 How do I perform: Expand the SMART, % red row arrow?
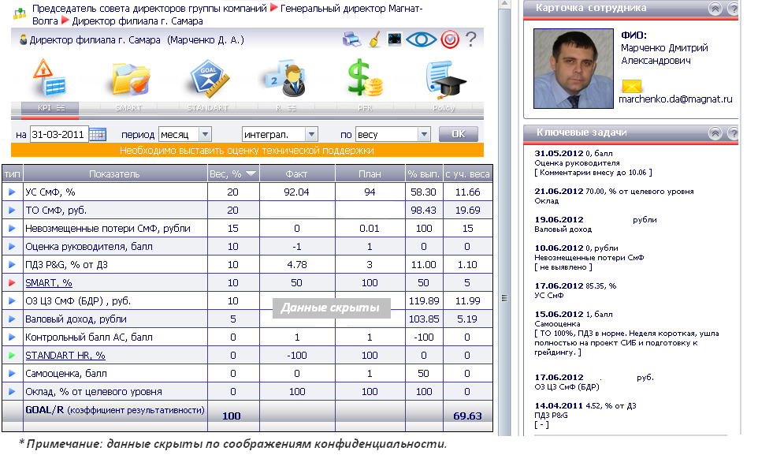pos(12,282)
